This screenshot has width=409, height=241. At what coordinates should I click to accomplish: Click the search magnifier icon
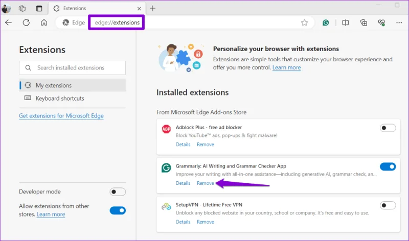28,68
